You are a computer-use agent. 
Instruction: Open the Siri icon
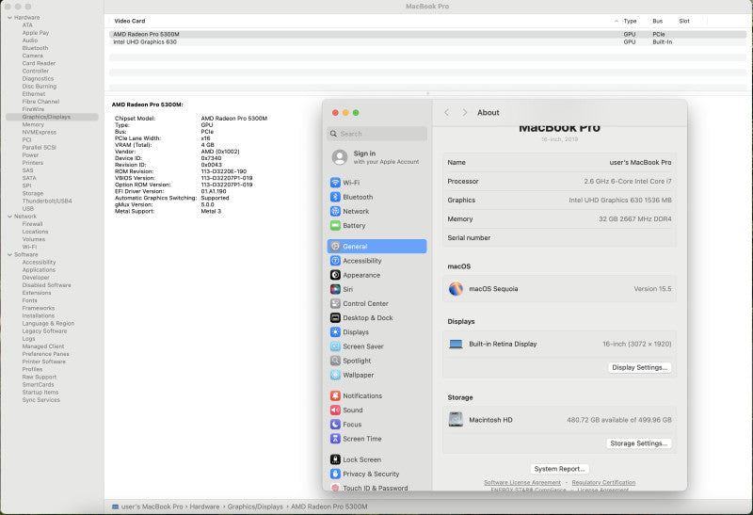coord(335,289)
